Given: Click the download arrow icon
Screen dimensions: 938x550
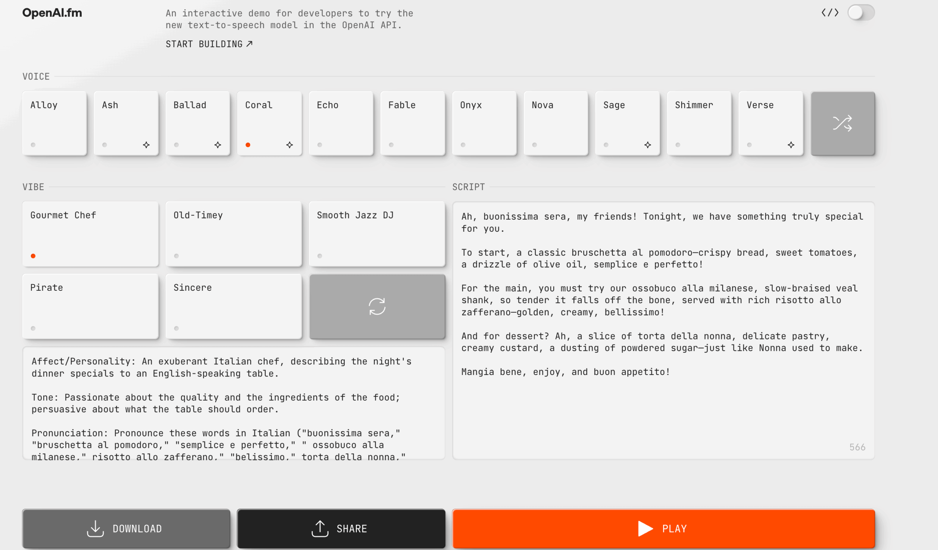Looking at the screenshot, I should coord(95,528).
